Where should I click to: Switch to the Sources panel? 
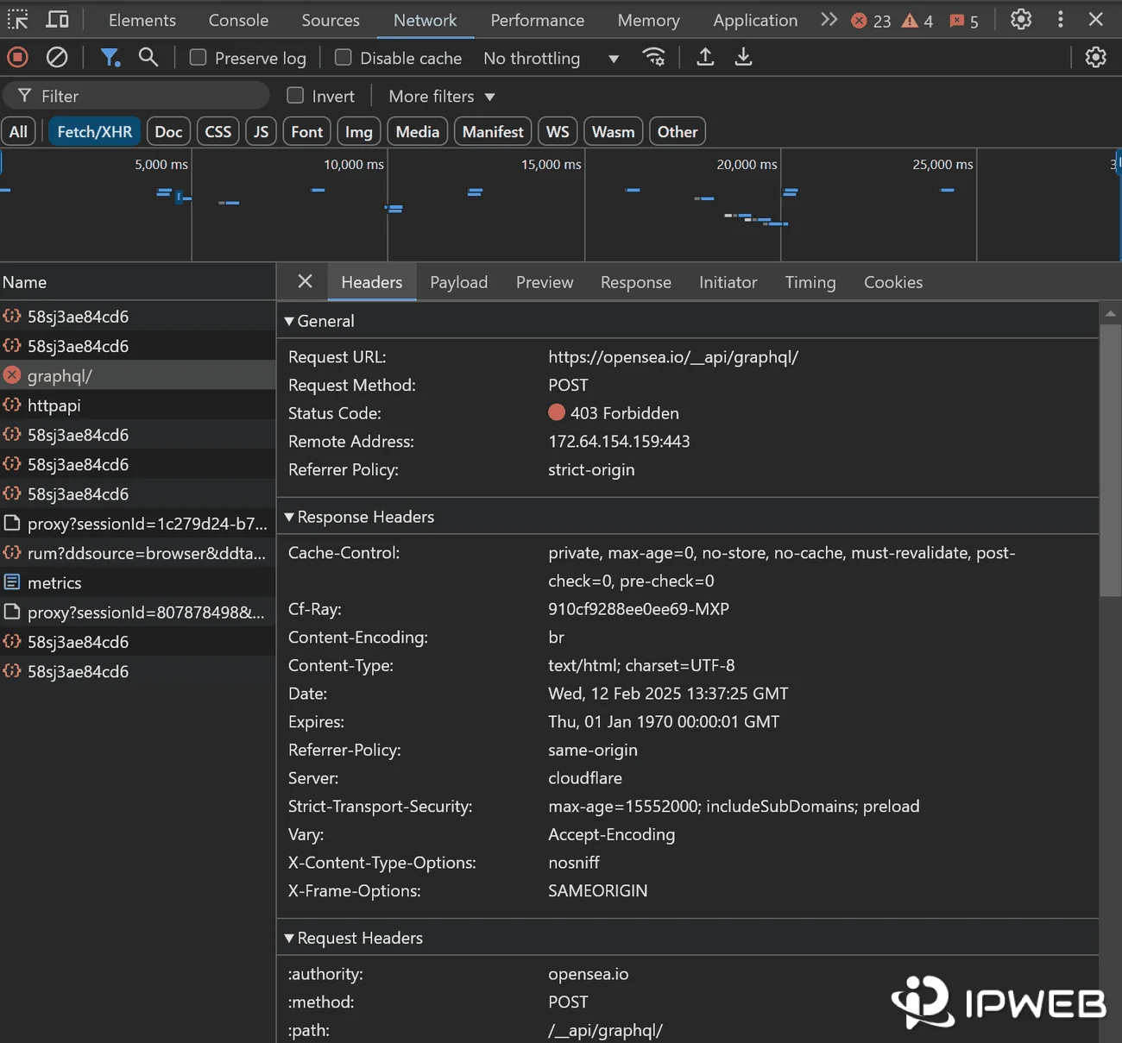tap(331, 20)
